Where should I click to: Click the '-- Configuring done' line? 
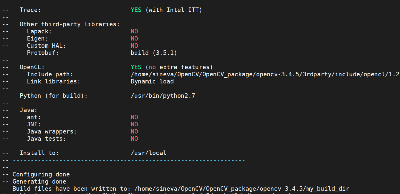coord(36,174)
